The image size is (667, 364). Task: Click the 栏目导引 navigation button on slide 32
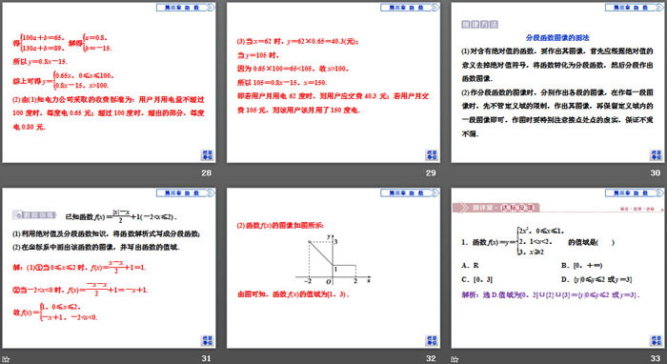point(432,340)
